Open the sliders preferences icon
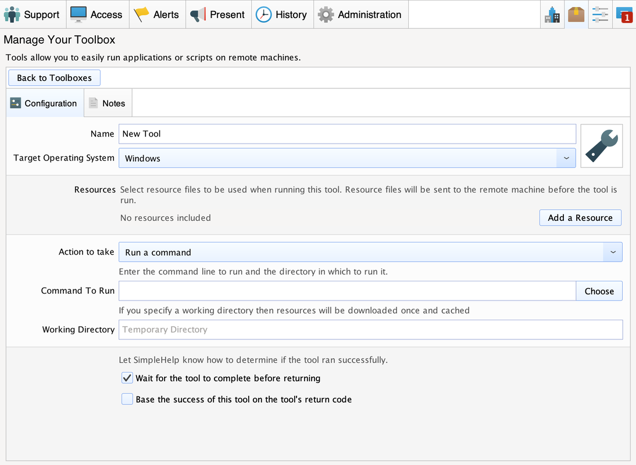The width and height of the screenshot is (636, 465). pyautogui.click(x=600, y=15)
